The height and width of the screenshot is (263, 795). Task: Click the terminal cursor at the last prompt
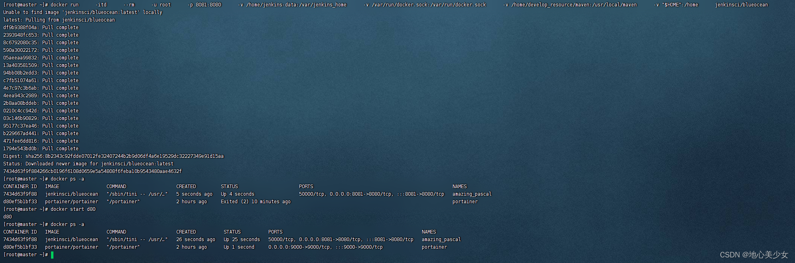click(x=52, y=255)
